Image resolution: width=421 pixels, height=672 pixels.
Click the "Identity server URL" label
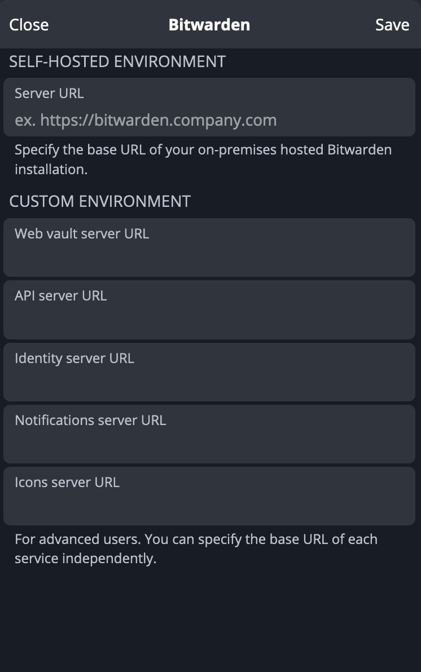[74, 358]
